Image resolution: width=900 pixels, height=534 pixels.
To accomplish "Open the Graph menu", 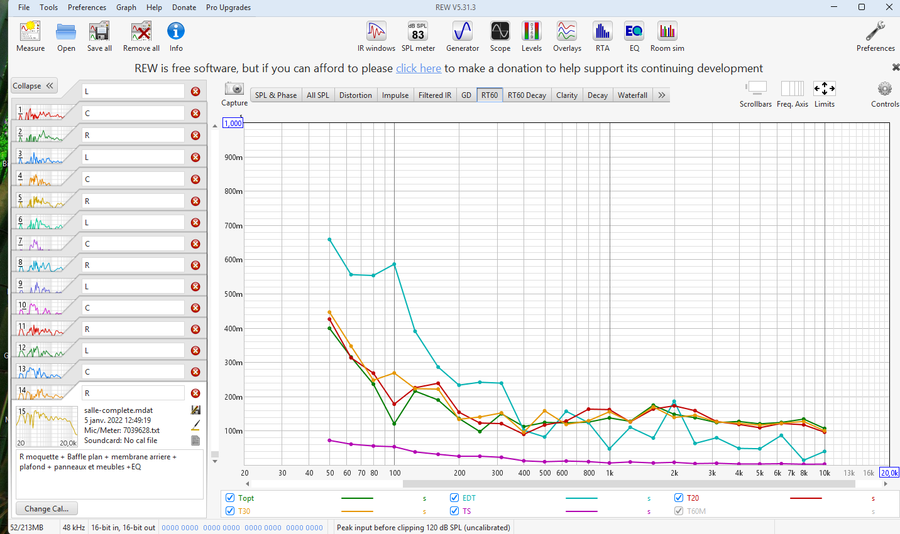I will pos(126,8).
